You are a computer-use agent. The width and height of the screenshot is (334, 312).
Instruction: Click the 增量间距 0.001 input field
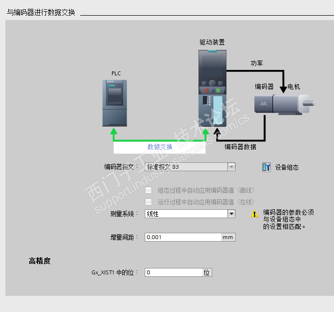click(183, 237)
